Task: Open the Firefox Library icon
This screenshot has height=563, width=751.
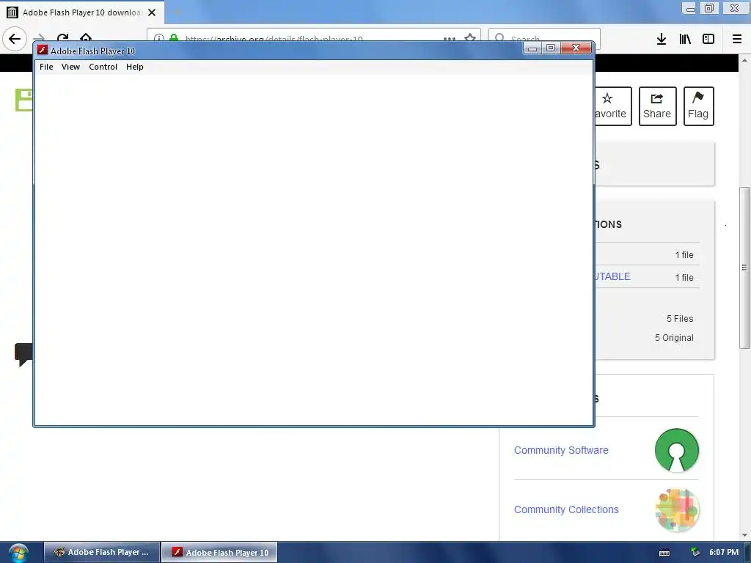Action: (685, 39)
